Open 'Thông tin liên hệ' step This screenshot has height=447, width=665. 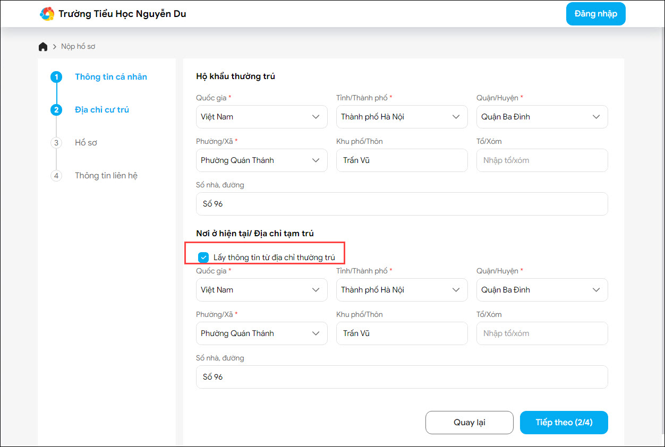(x=106, y=176)
